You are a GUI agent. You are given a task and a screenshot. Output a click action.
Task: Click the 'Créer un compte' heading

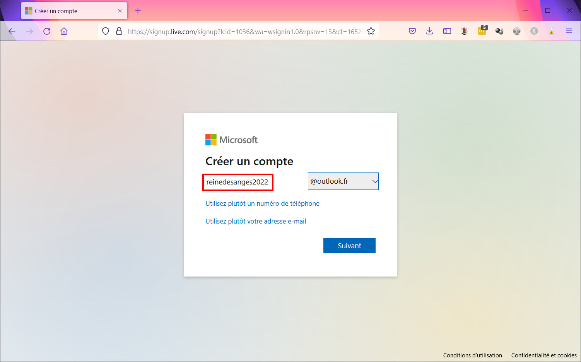[249, 161]
